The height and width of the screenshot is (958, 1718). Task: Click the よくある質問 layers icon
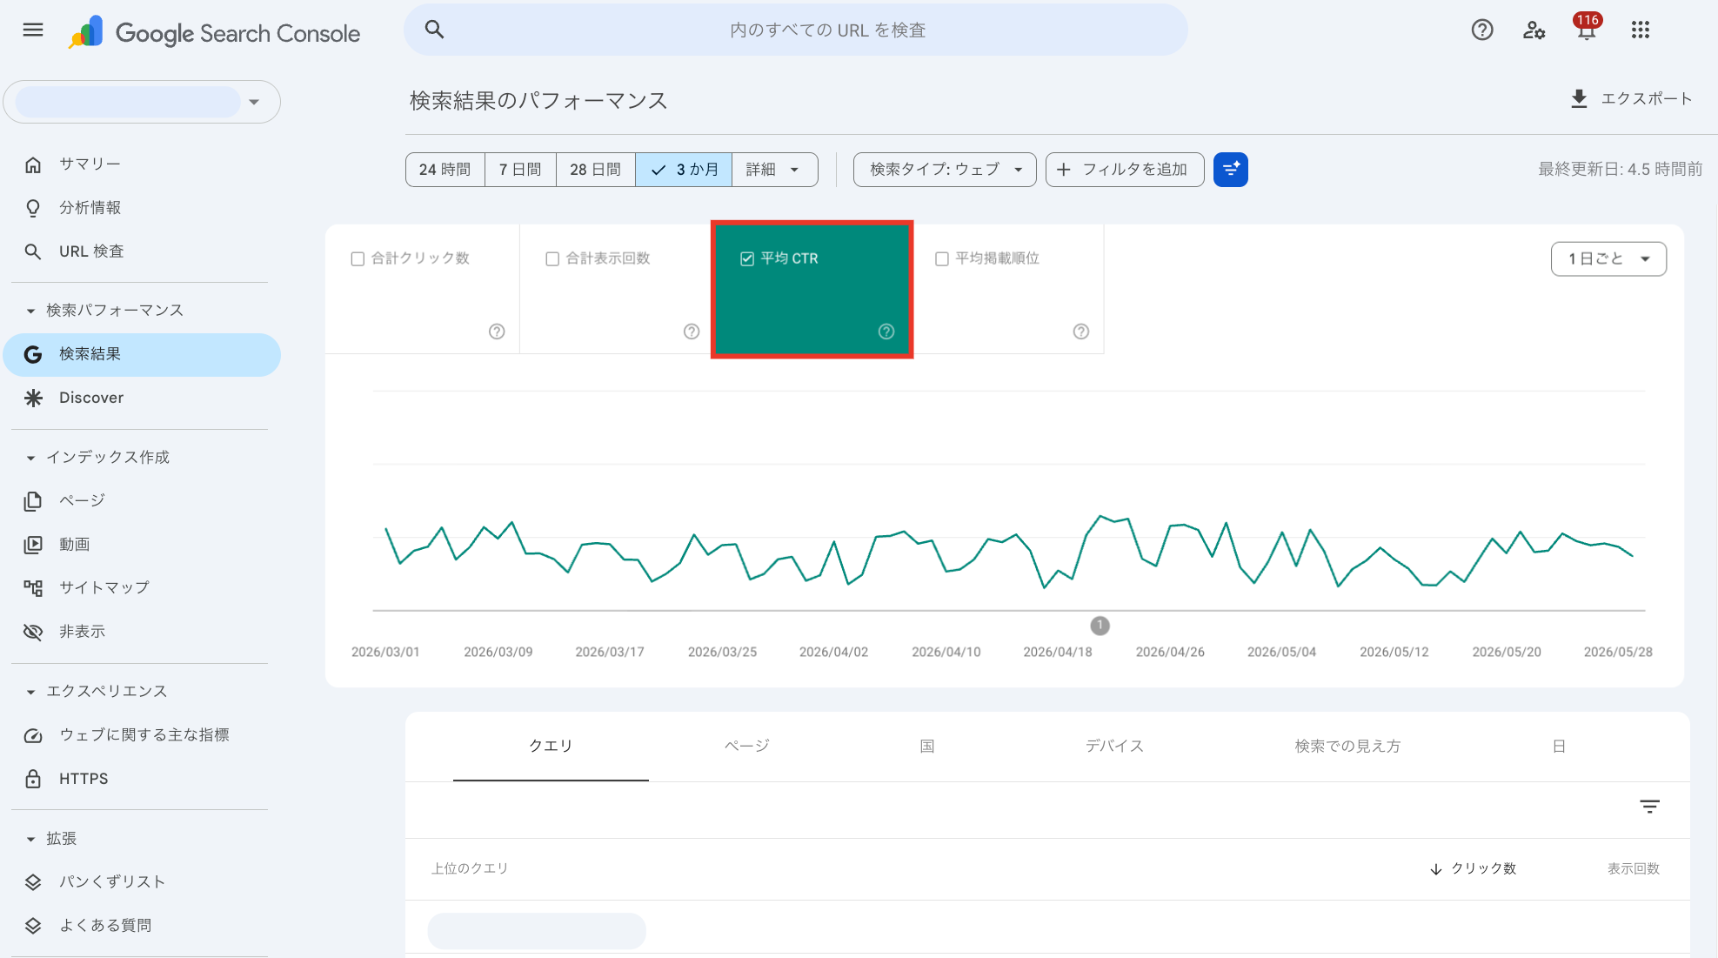[x=33, y=926]
